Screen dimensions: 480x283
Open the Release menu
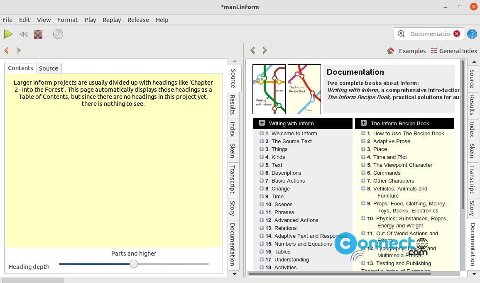[138, 20]
